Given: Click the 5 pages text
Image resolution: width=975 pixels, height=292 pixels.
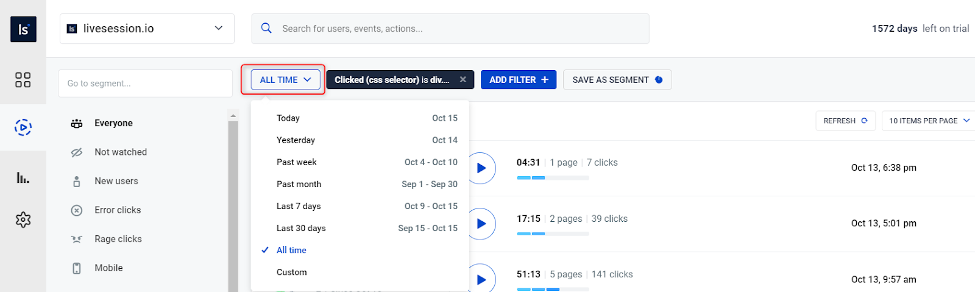Looking at the screenshot, I should [565, 274].
